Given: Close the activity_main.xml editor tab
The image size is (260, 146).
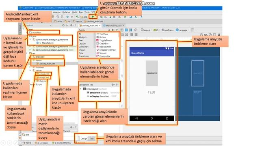Looking at the screenshot, I should coord(100,26).
